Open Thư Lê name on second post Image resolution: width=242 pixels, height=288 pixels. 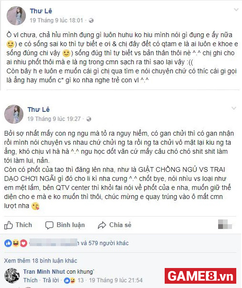coord(39,109)
